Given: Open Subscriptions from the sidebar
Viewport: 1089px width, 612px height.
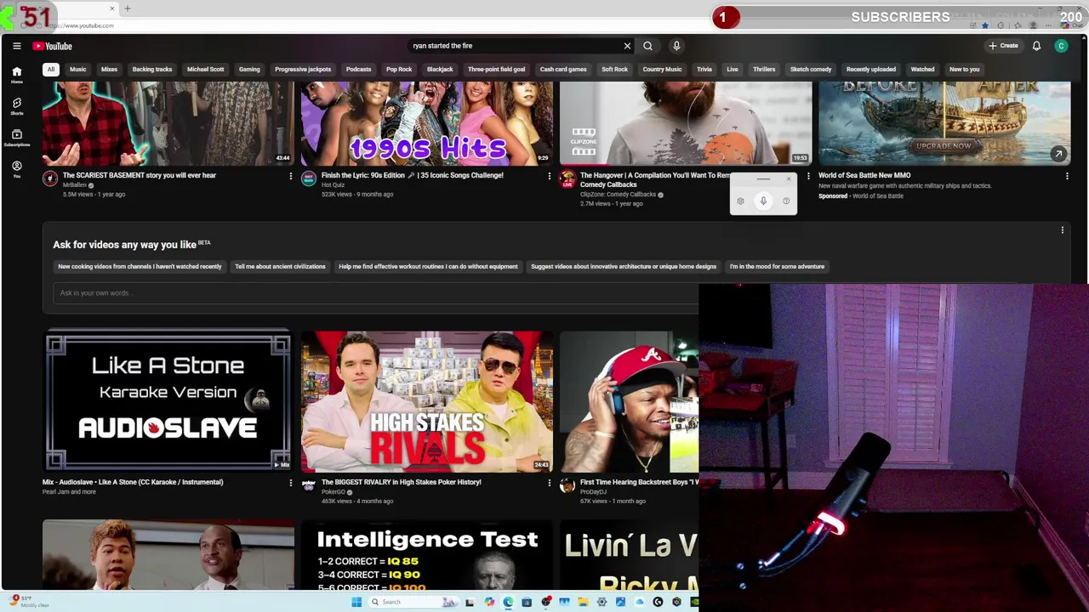Looking at the screenshot, I should tap(16, 138).
